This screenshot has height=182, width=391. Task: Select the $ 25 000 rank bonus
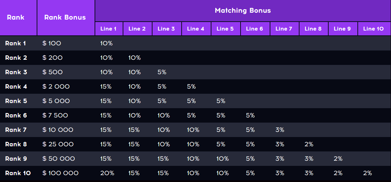[x=58, y=144]
